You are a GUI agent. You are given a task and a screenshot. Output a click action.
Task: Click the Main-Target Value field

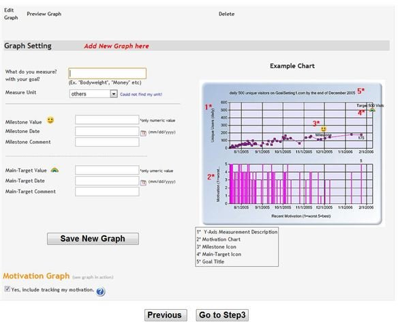pyautogui.click(x=107, y=170)
